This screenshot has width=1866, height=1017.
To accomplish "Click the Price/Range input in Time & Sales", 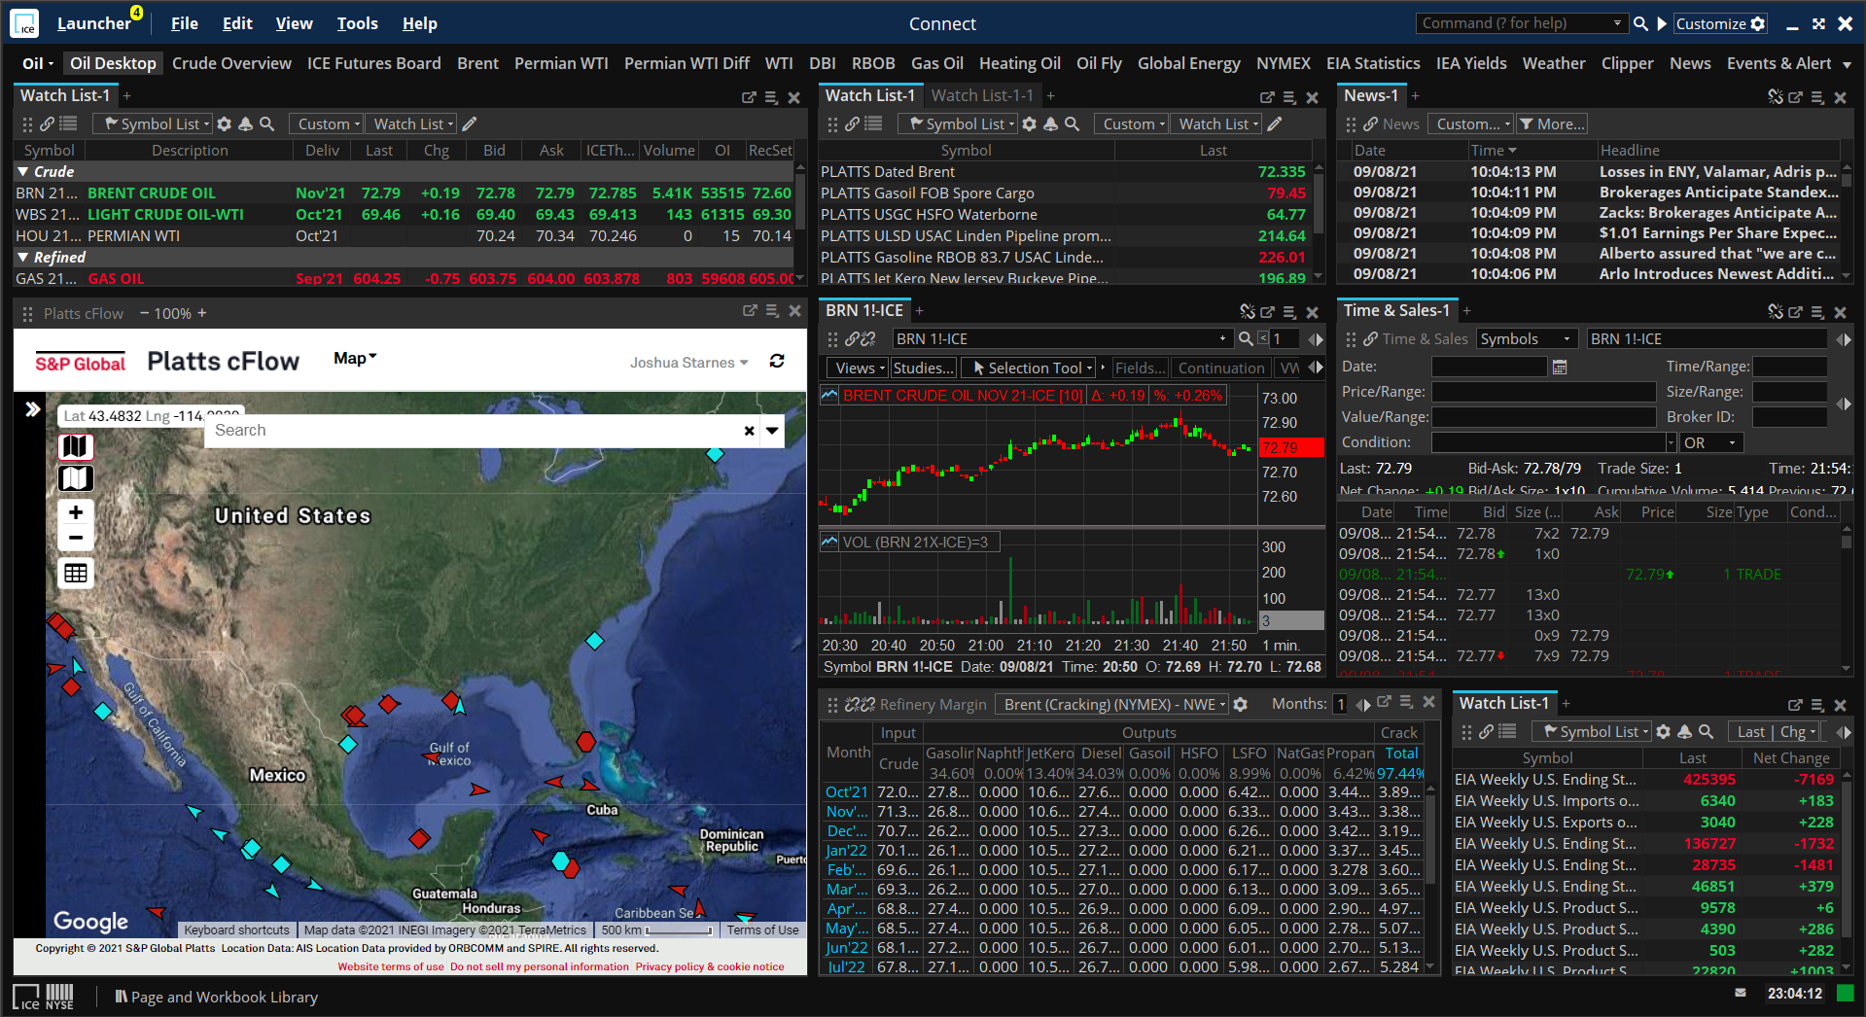I will 1543,392.
